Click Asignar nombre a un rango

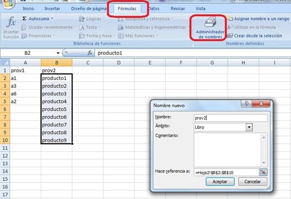click(x=259, y=19)
